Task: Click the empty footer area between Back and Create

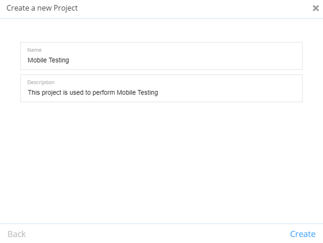Action: pos(155,234)
